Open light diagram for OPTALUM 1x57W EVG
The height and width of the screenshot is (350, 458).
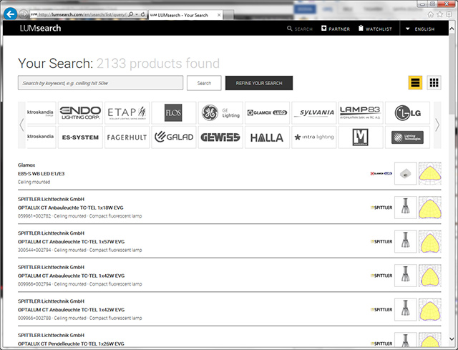430,242
